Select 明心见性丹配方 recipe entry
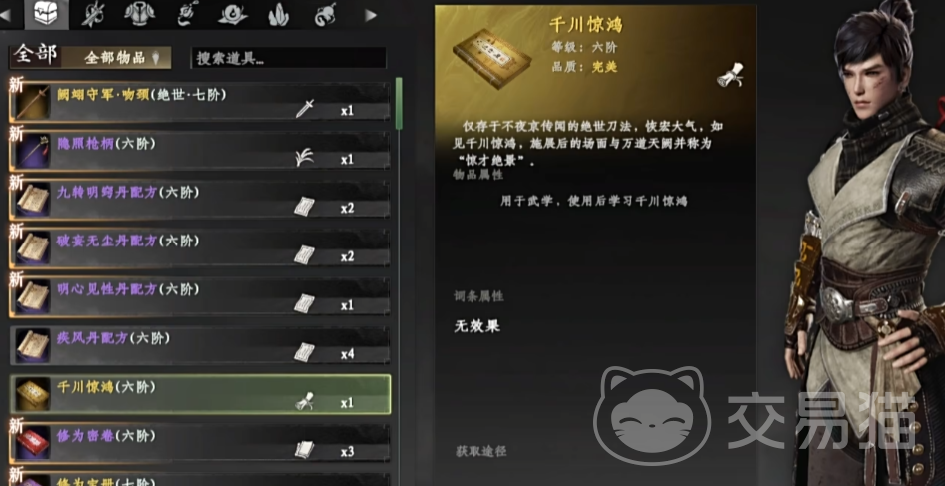945x486 pixels. click(x=200, y=297)
